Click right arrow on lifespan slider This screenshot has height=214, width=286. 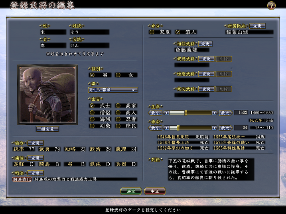(215, 128)
